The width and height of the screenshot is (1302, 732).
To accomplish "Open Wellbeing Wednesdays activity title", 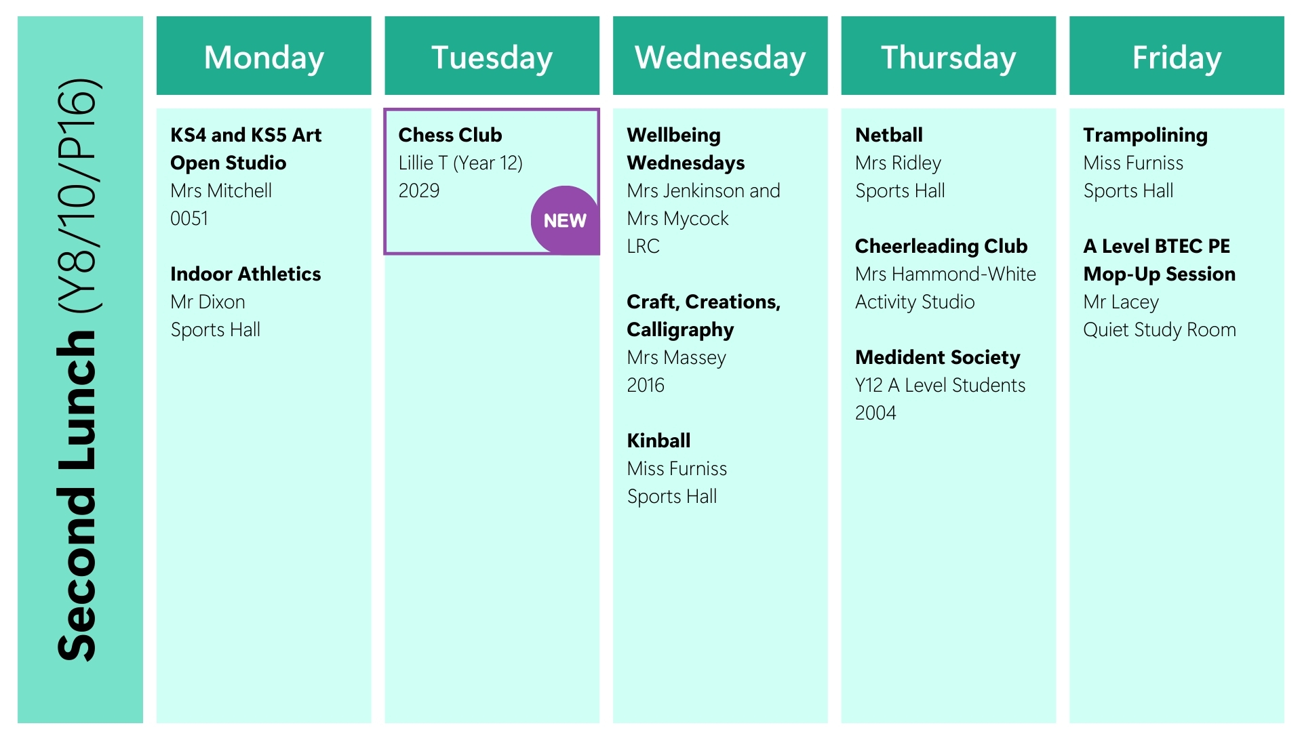I will click(685, 148).
